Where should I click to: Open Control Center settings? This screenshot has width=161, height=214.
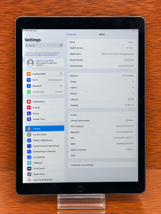[x=45, y=135]
